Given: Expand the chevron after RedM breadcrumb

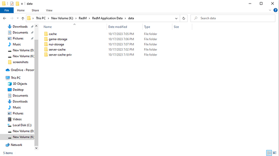Looking at the screenshot, I should [89, 18].
